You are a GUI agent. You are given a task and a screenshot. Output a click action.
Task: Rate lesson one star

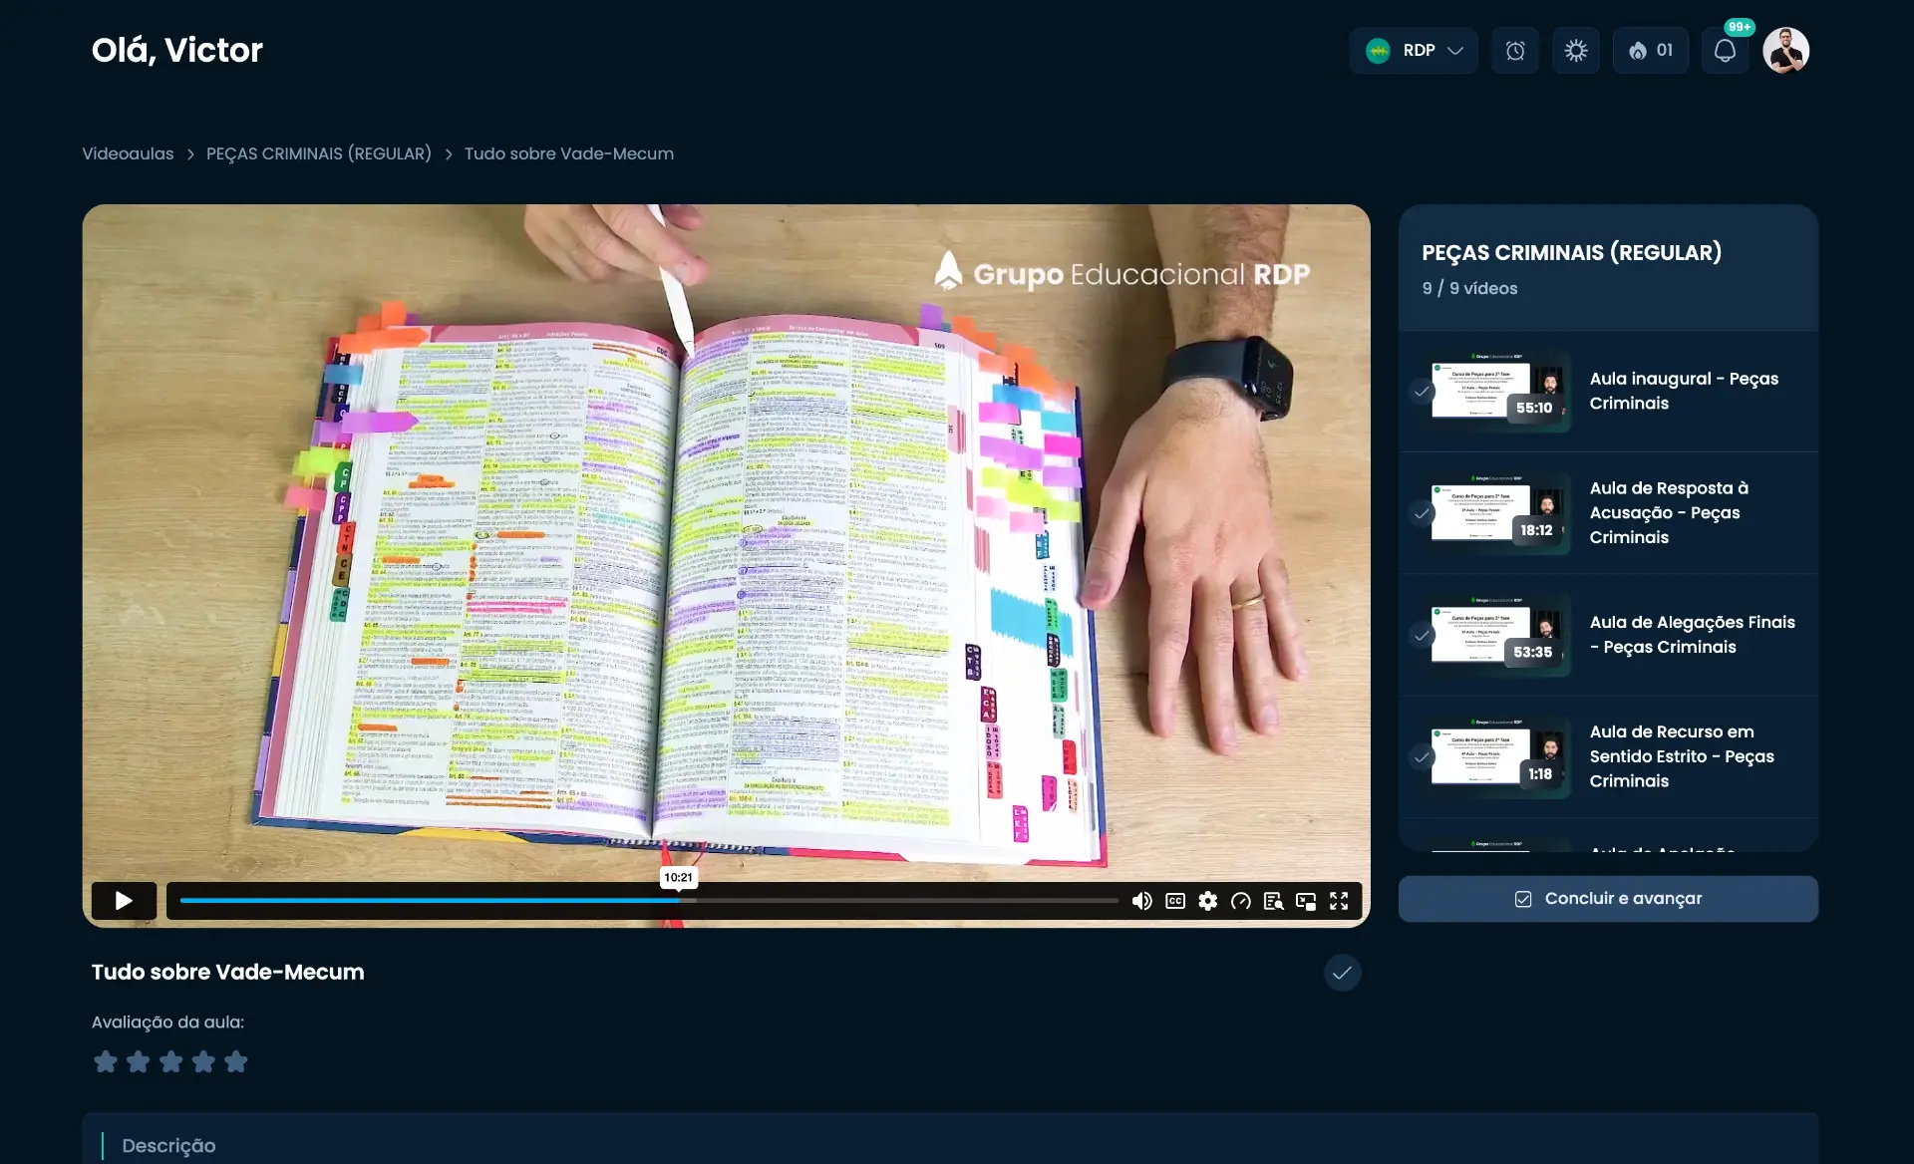click(106, 1062)
